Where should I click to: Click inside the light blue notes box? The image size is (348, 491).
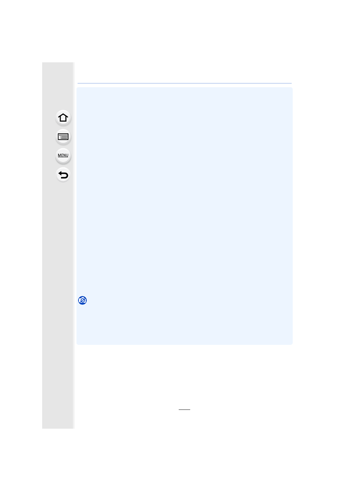(x=184, y=216)
